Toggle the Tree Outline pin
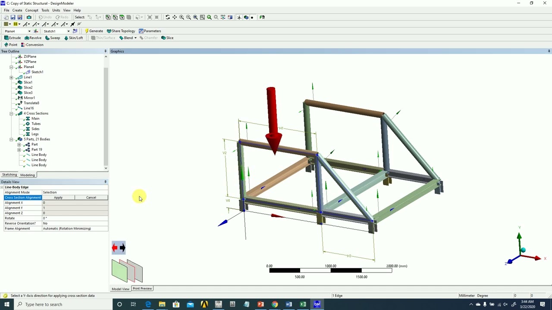 point(106,51)
